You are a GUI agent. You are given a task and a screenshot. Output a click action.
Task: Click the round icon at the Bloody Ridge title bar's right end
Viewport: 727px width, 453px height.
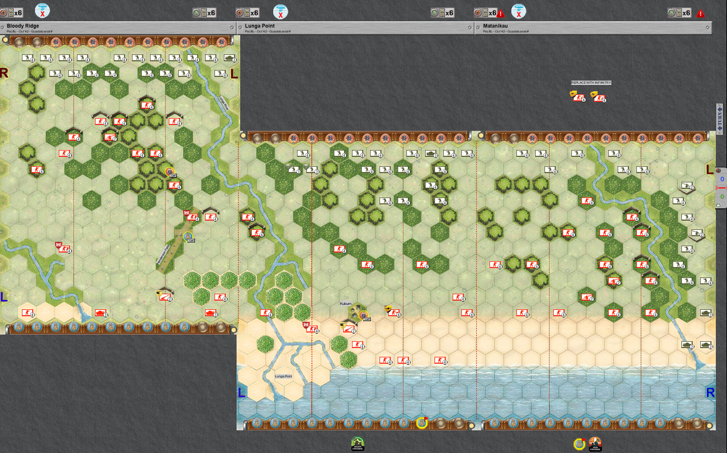[232, 27]
